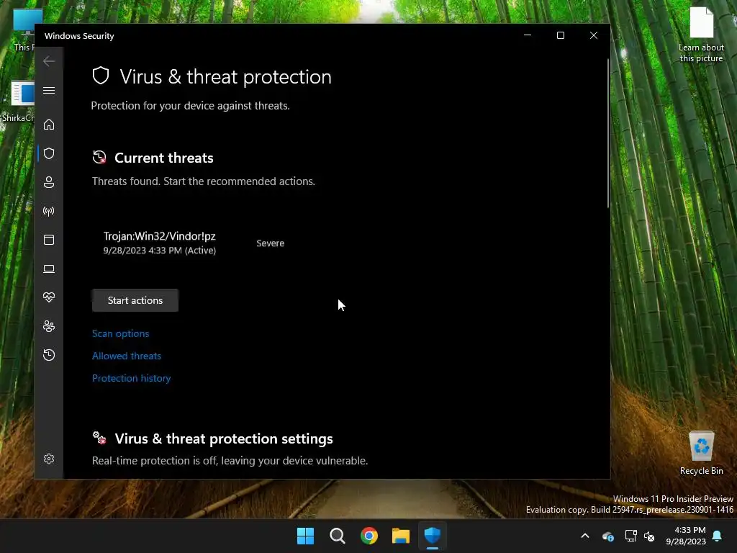737x553 pixels.
Task: Open Protection history link
Action: [131, 378]
